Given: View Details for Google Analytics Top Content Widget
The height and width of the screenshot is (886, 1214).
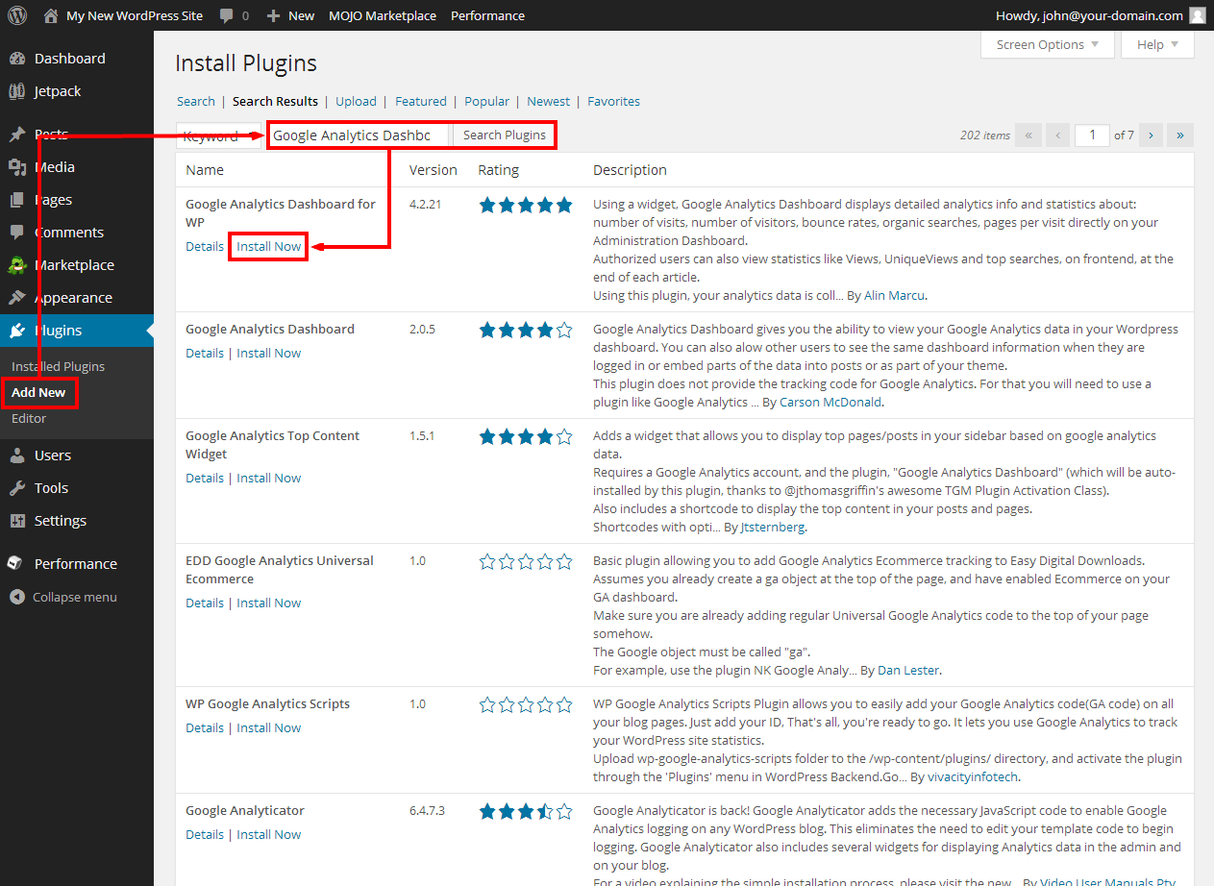Looking at the screenshot, I should [205, 478].
